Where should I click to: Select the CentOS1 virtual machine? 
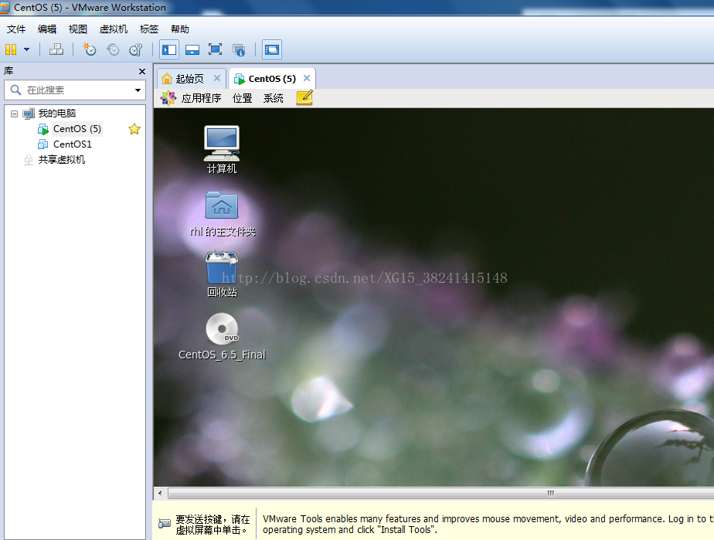coord(73,144)
